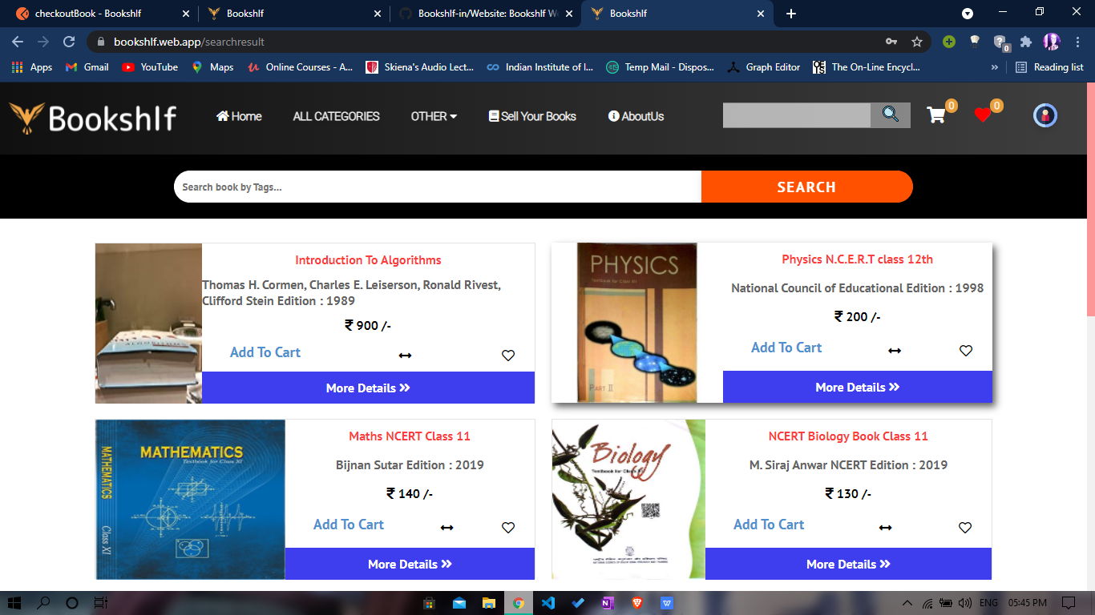Show more bookmarks chevron
This screenshot has height=615, width=1095.
tap(995, 67)
